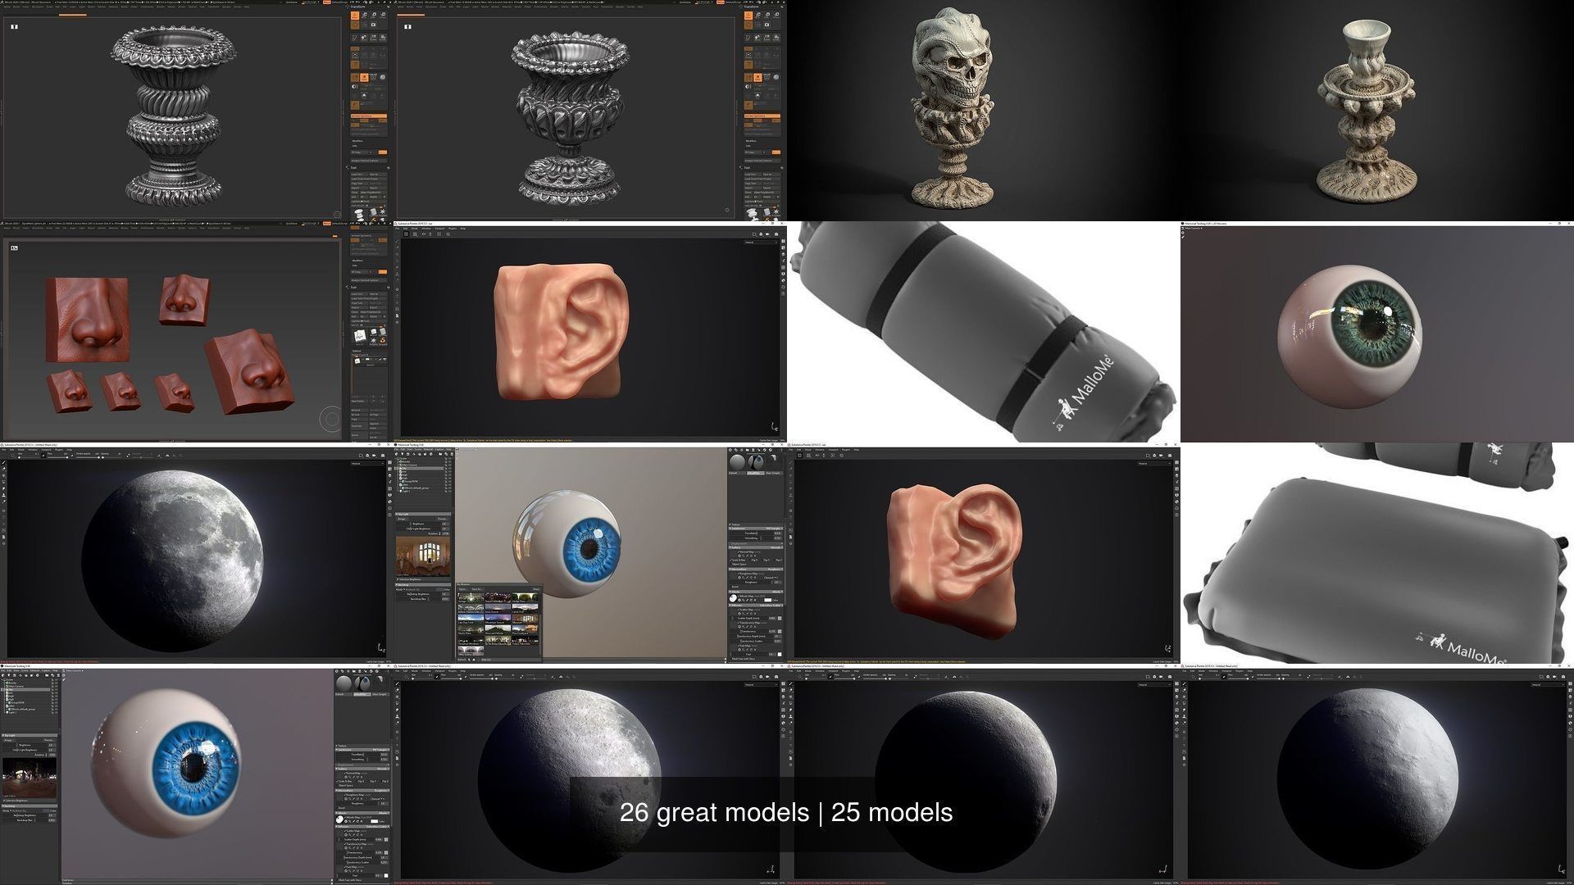This screenshot has width=1574, height=885.
Task: Open the front-facing ear Substance Painter thumbnail
Action: (x=590, y=332)
